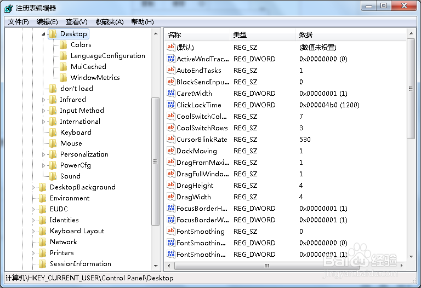
Task: Click the status bar registry path text
Action: point(89,278)
